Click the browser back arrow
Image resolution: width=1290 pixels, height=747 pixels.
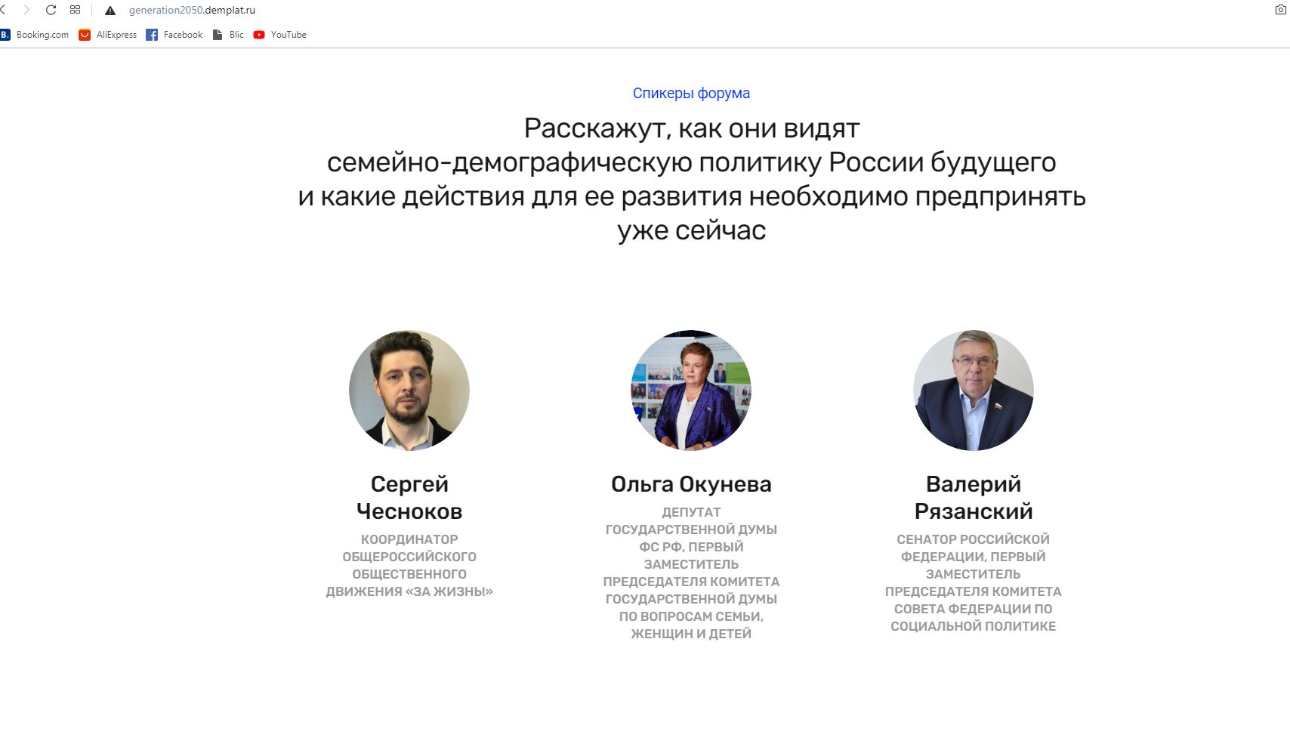pos(4,11)
